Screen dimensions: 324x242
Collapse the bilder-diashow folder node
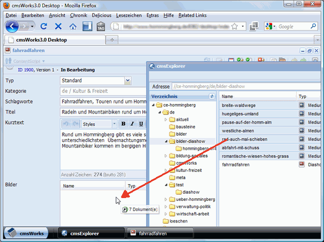pyautogui.click(x=166, y=141)
